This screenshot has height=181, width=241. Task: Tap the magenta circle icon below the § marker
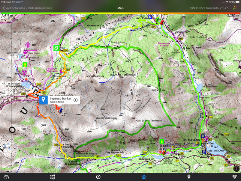tap(24, 72)
